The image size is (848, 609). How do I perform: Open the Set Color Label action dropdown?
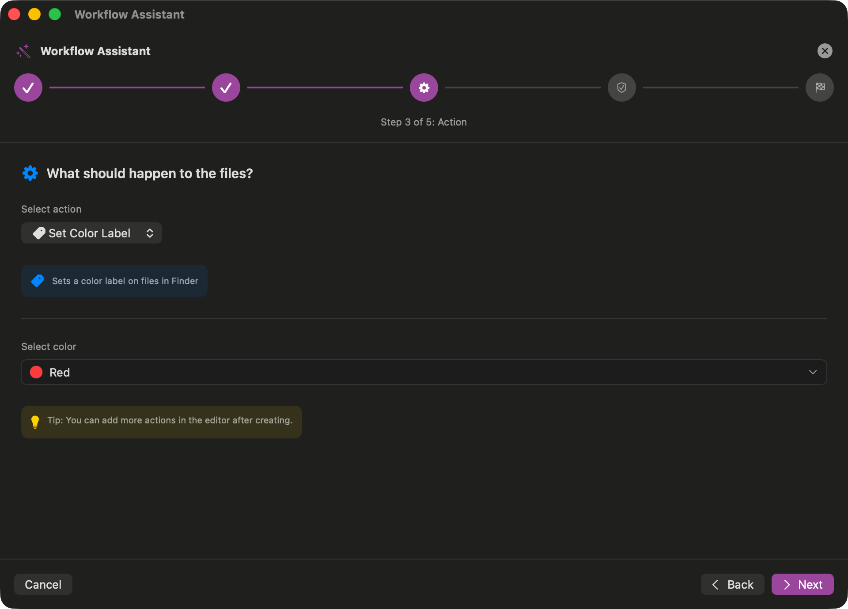91,233
